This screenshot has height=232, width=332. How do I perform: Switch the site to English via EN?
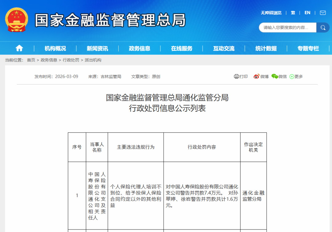point(307,13)
